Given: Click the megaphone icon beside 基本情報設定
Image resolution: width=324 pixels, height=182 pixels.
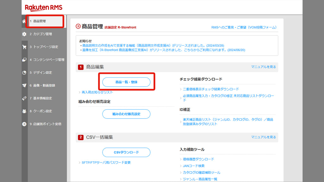Looking at the screenshot, I should [x=24, y=99].
